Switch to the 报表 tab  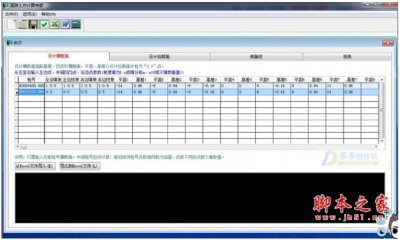(x=347, y=57)
